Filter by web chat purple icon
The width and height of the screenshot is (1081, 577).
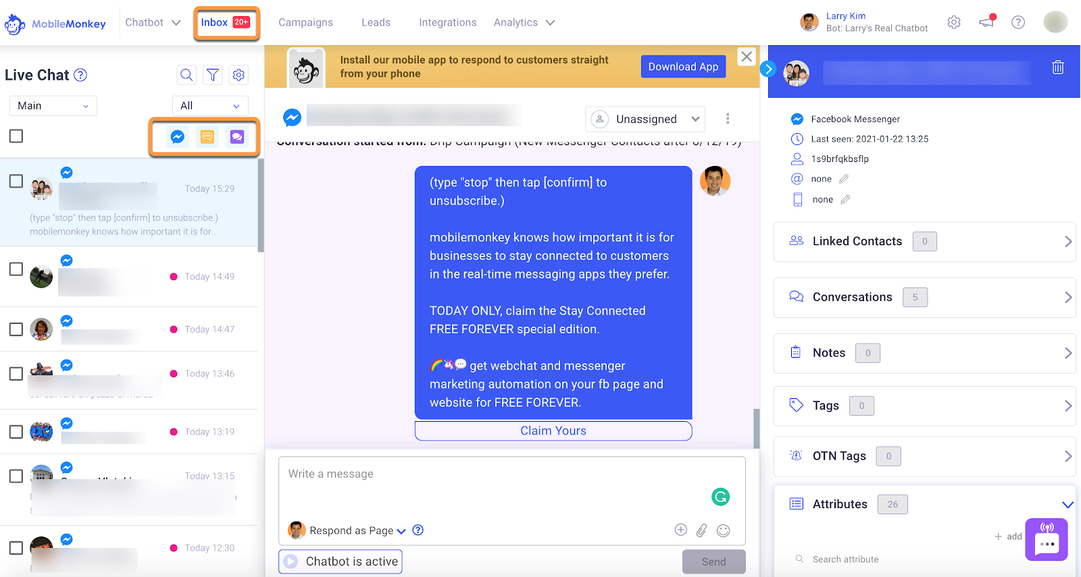point(237,137)
